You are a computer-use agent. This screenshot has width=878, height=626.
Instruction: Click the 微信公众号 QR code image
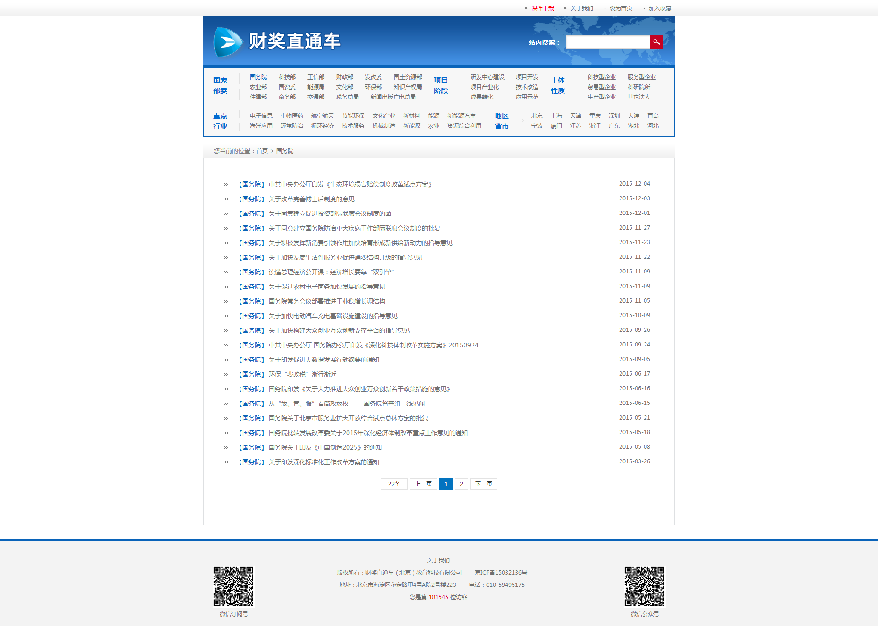(x=644, y=586)
